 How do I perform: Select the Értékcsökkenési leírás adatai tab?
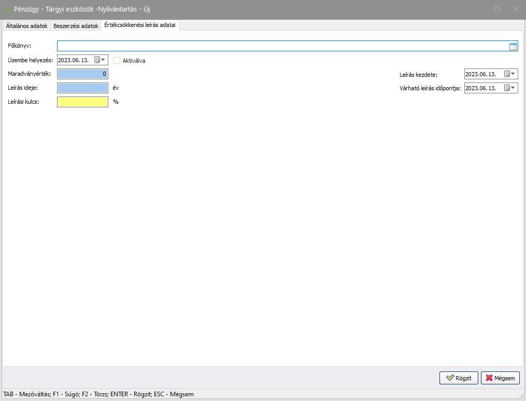pyautogui.click(x=140, y=25)
